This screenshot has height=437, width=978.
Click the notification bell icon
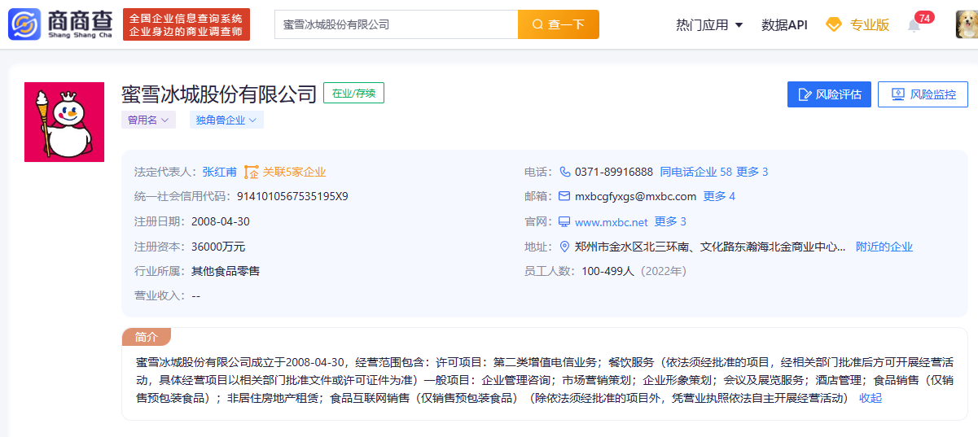pyautogui.click(x=914, y=25)
